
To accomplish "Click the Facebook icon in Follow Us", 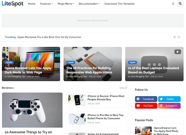I will pos(138,99).
